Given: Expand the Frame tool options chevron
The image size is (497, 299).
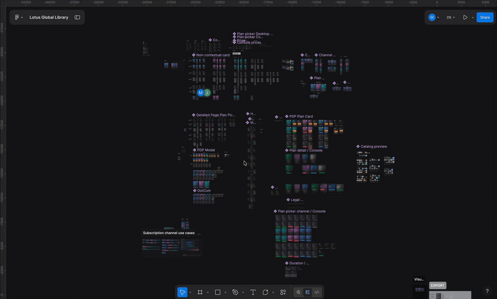Looking at the screenshot, I should [x=208, y=293].
